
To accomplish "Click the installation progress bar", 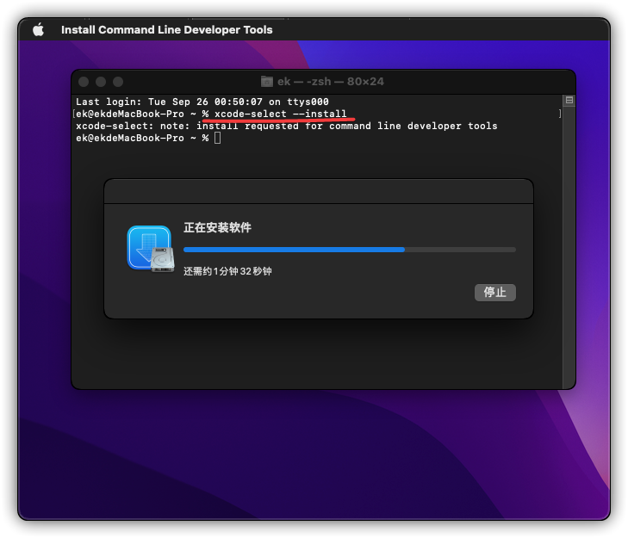I will (350, 250).
